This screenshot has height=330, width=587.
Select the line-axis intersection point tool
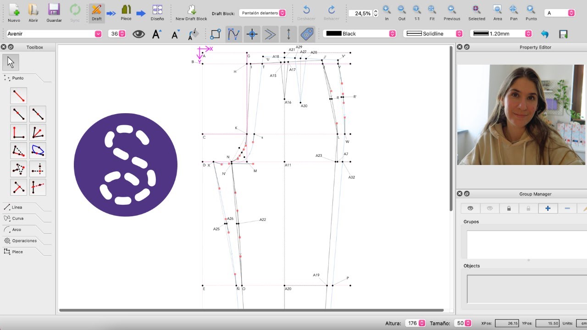38,187
